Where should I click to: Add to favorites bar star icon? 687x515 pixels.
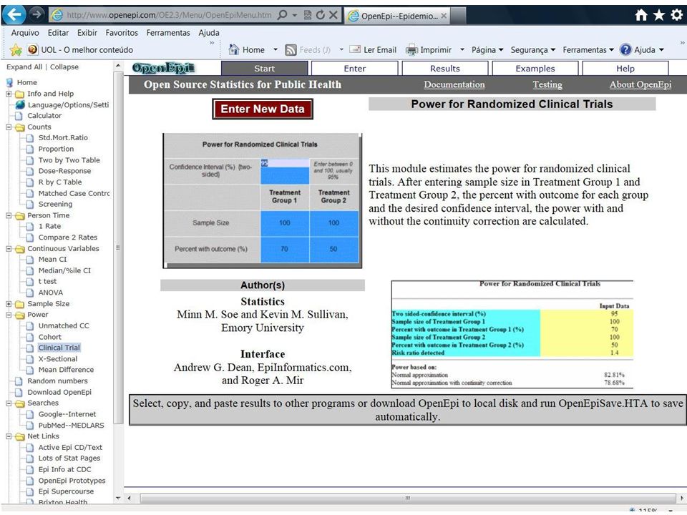[16, 50]
